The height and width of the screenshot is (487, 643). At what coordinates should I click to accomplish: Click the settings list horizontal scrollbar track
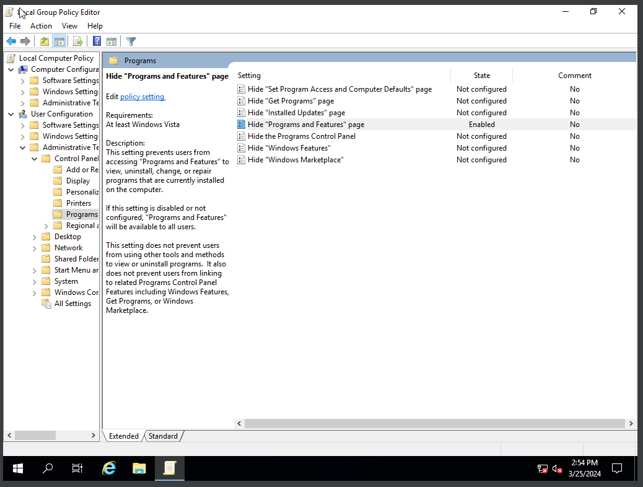(x=435, y=423)
